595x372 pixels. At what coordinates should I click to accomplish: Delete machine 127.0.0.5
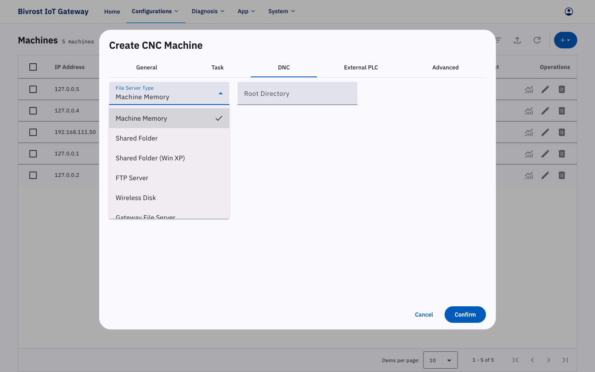pyautogui.click(x=562, y=89)
